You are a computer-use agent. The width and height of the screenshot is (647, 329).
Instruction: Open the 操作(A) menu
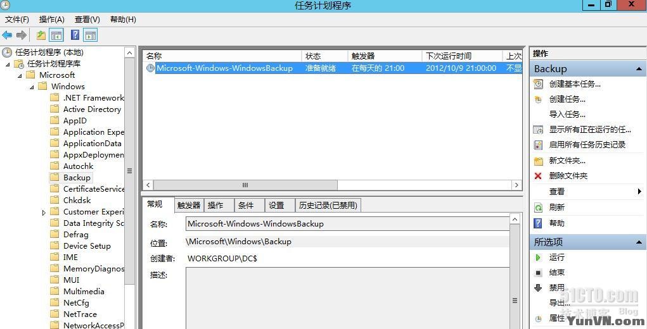pyautogui.click(x=51, y=20)
